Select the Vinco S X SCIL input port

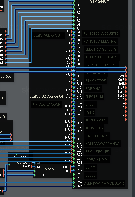pyautogui.click(x=35, y=171)
